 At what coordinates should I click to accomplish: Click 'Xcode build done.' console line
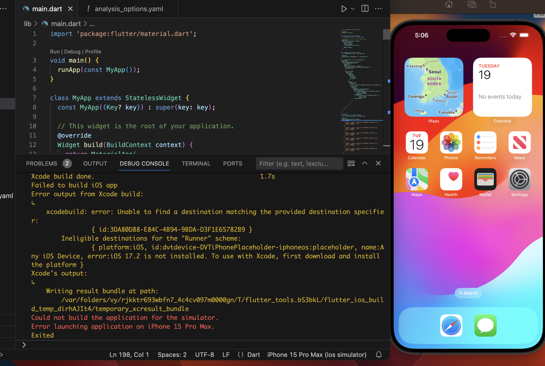63,176
